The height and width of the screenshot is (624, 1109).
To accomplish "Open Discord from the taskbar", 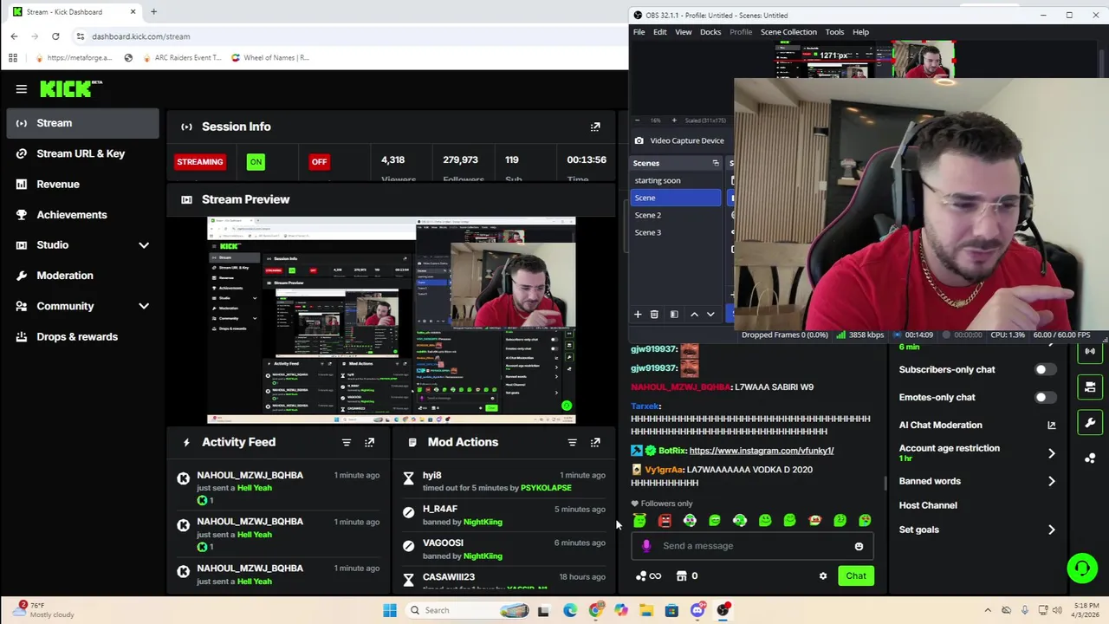I will pos(697,610).
